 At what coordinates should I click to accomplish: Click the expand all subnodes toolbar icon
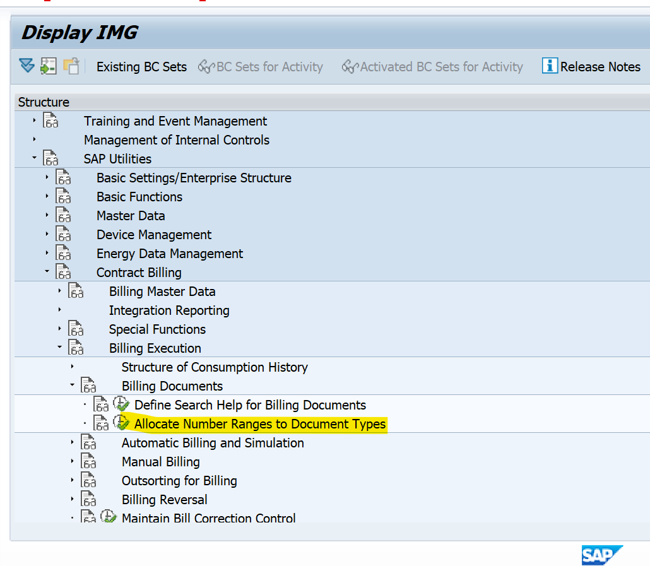click(x=27, y=66)
